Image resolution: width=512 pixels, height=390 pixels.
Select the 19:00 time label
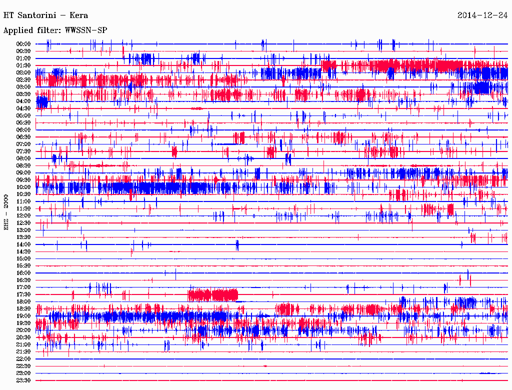point(23,316)
